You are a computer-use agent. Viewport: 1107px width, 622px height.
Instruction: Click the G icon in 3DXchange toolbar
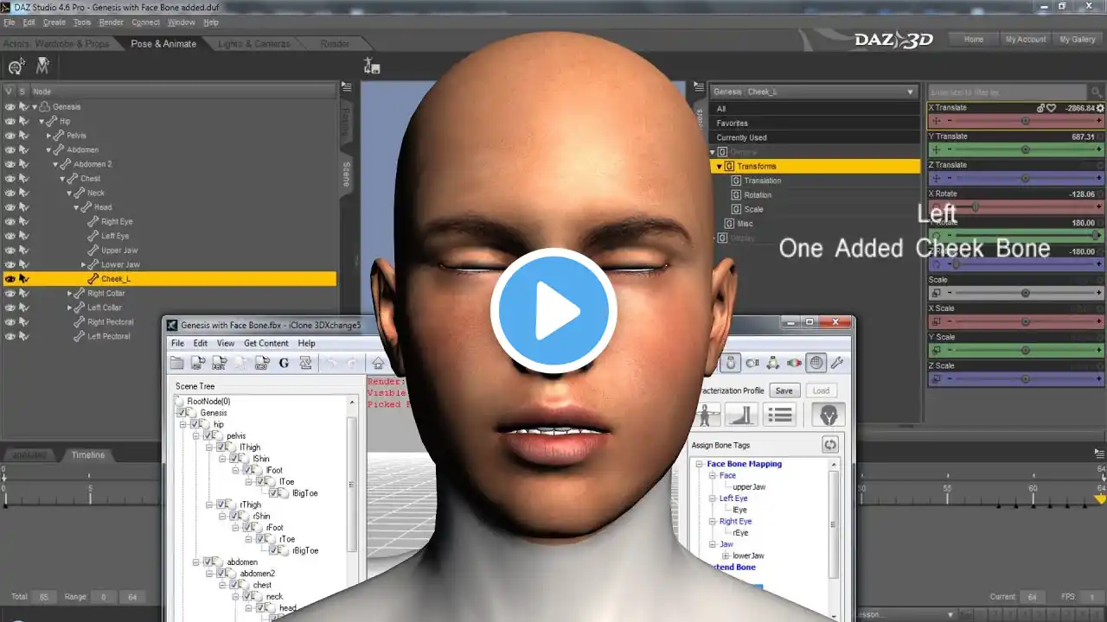click(284, 364)
